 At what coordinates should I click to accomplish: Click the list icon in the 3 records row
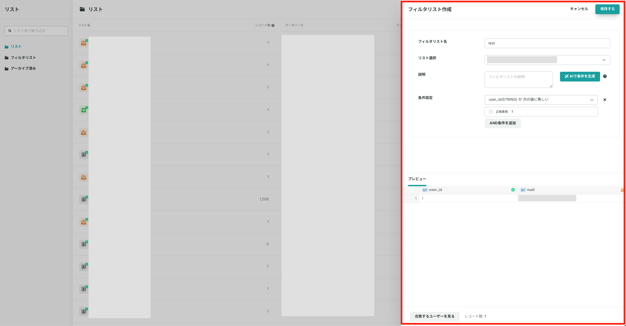tap(84, 244)
